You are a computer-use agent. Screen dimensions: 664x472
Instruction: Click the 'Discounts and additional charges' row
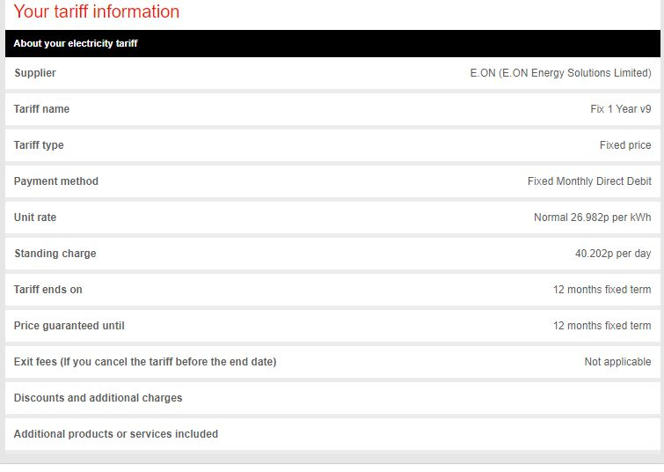point(332,398)
